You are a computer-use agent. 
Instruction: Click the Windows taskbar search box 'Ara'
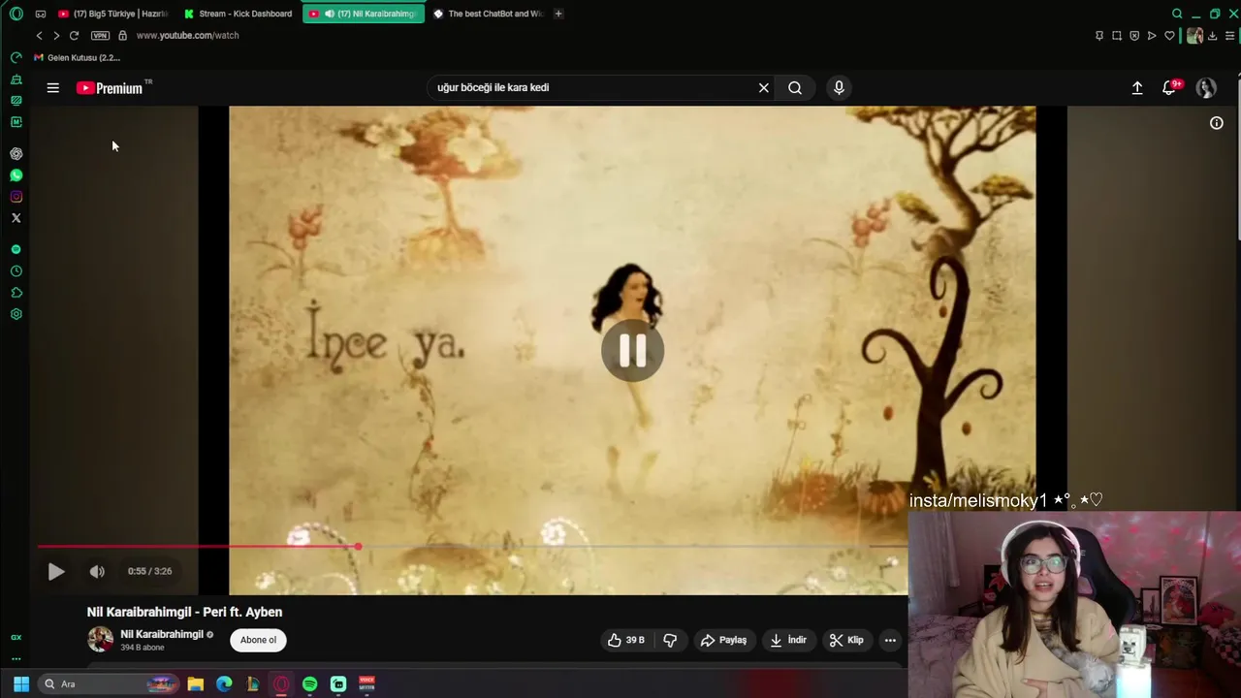click(x=109, y=684)
